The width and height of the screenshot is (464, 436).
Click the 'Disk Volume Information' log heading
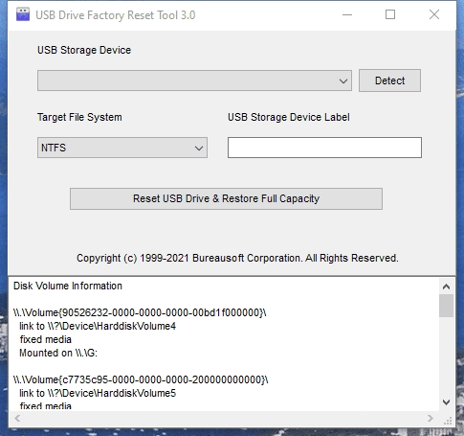68,286
